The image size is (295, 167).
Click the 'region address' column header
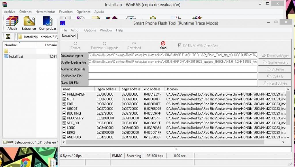click(x=107, y=89)
